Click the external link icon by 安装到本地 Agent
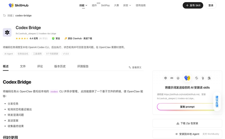The image size is (225, 139). coord(177,134)
